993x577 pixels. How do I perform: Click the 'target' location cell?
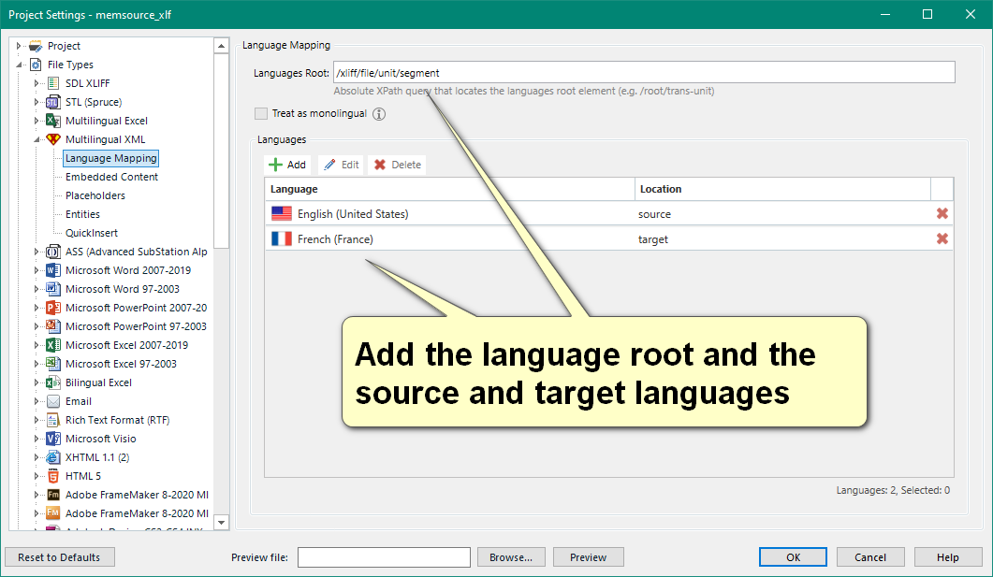click(653, 239)
